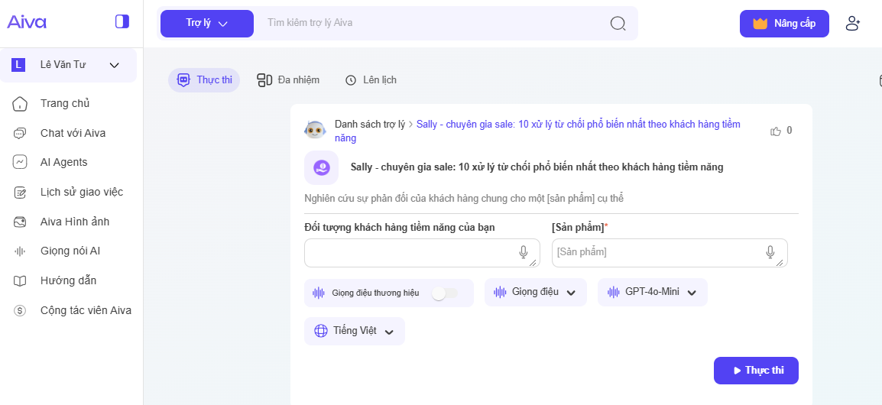Open Aiva Hình ảnh from sidebar
This screenshot has width=882, height=405.
[x=74, y=222]
